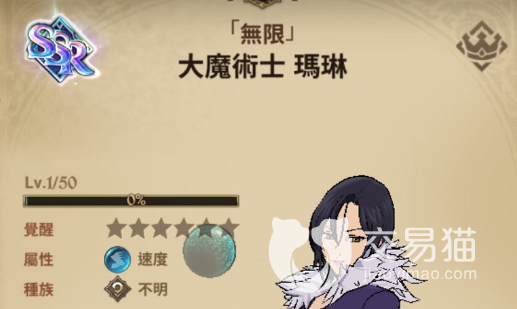Click the crown emblem icon
This screenshot has width=517, height=309.
click(x=482, y=46)
